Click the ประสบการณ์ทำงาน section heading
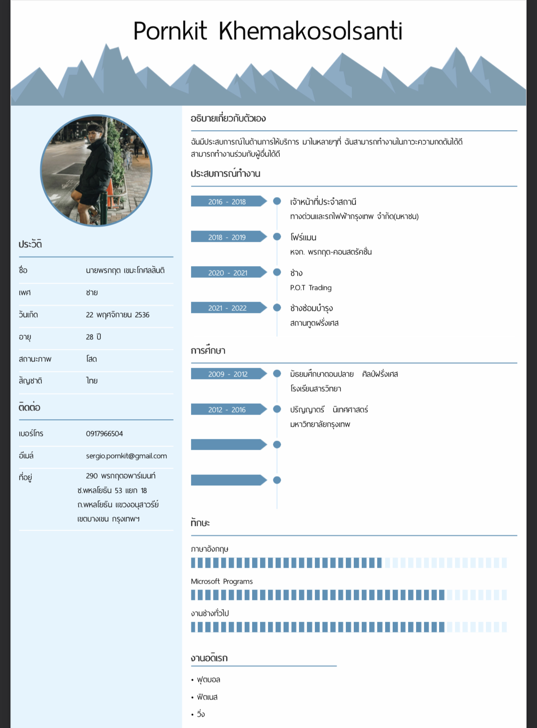This screenshot has width=537, height=728. coord(225,173)
